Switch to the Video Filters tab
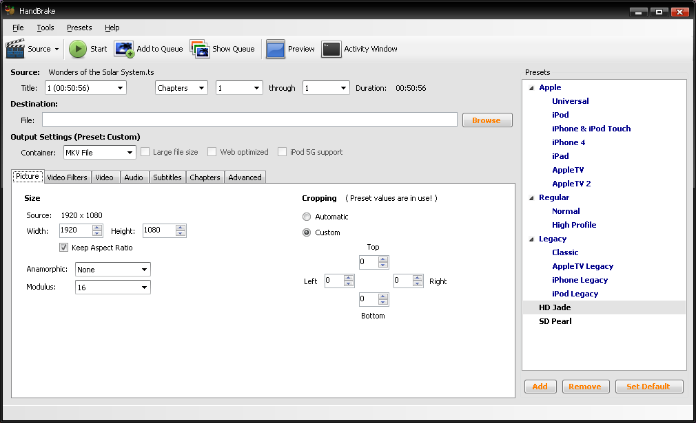The height and width of the screenshot is (423, 696). click(67, 177)
